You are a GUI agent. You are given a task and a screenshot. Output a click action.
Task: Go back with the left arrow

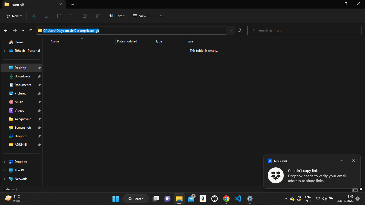(6, 30)
